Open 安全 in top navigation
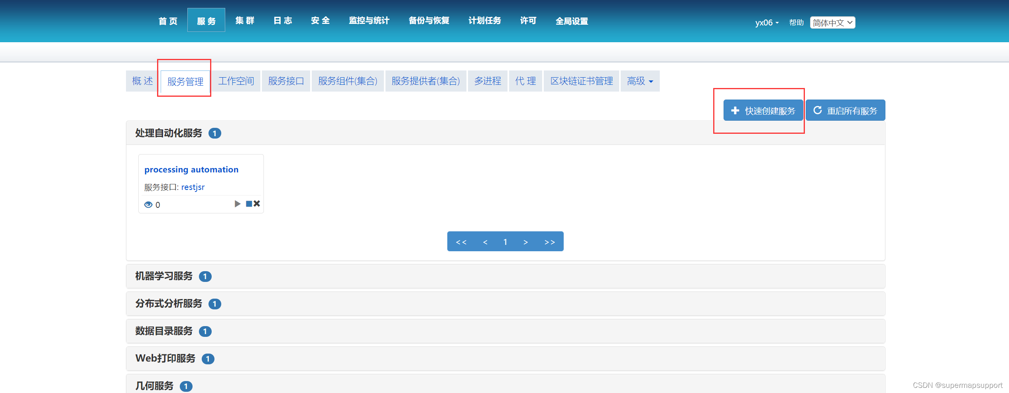The image size is (1009, 393). tap(320, 20)
